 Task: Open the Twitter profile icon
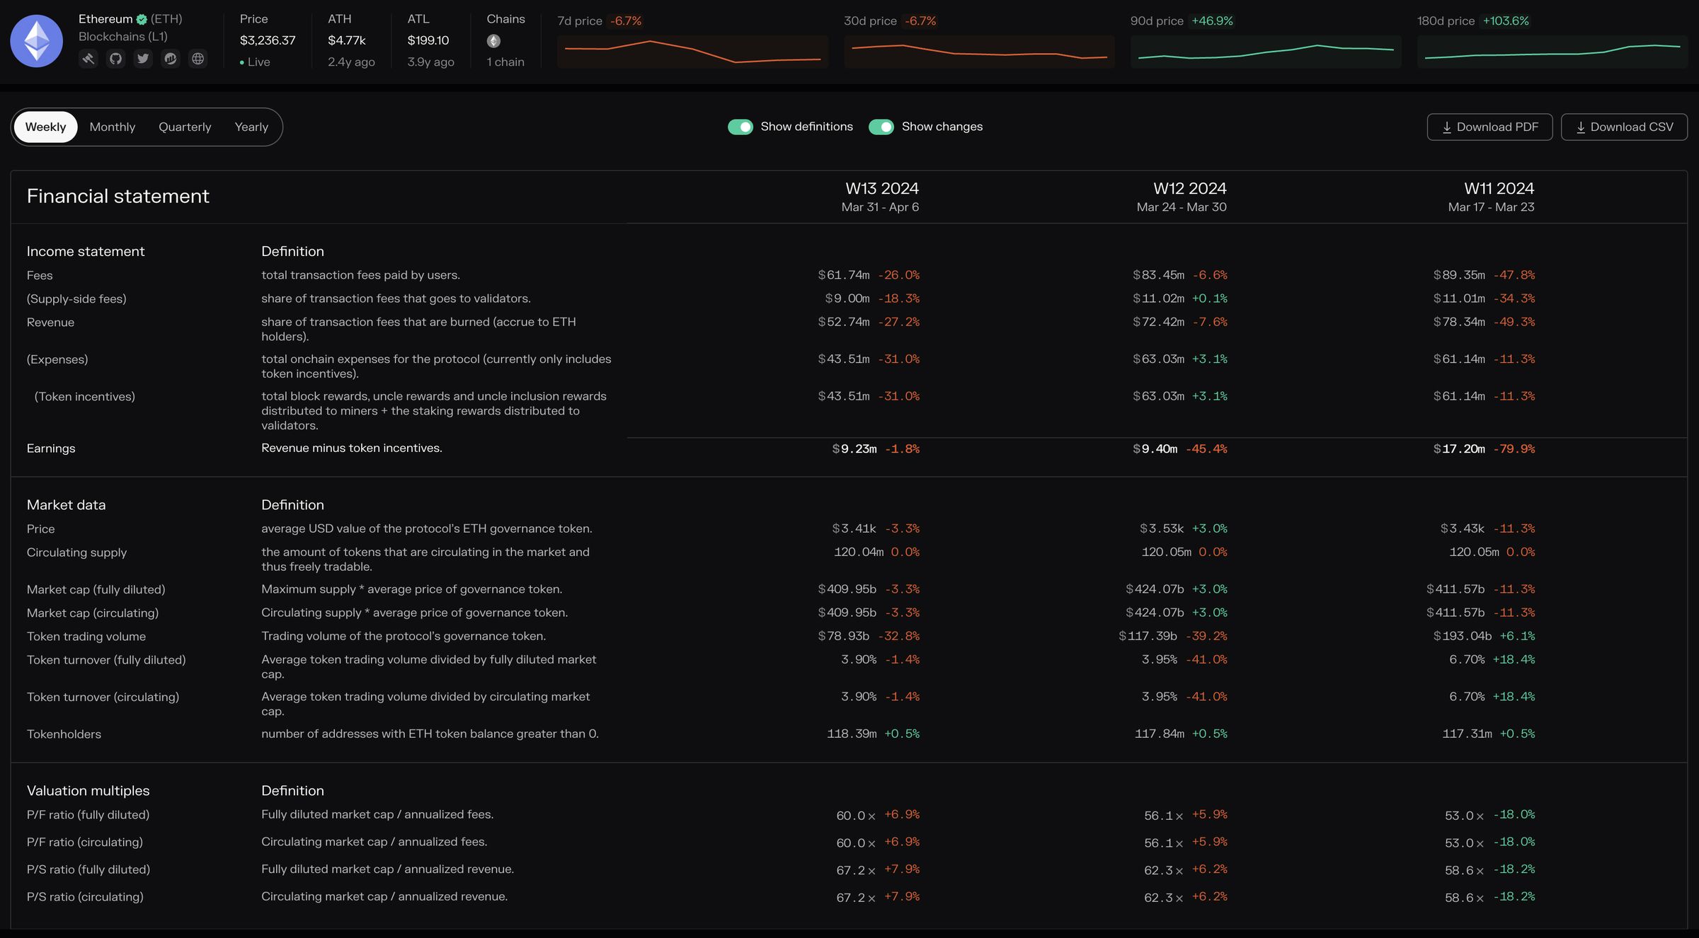coord(143,59)
